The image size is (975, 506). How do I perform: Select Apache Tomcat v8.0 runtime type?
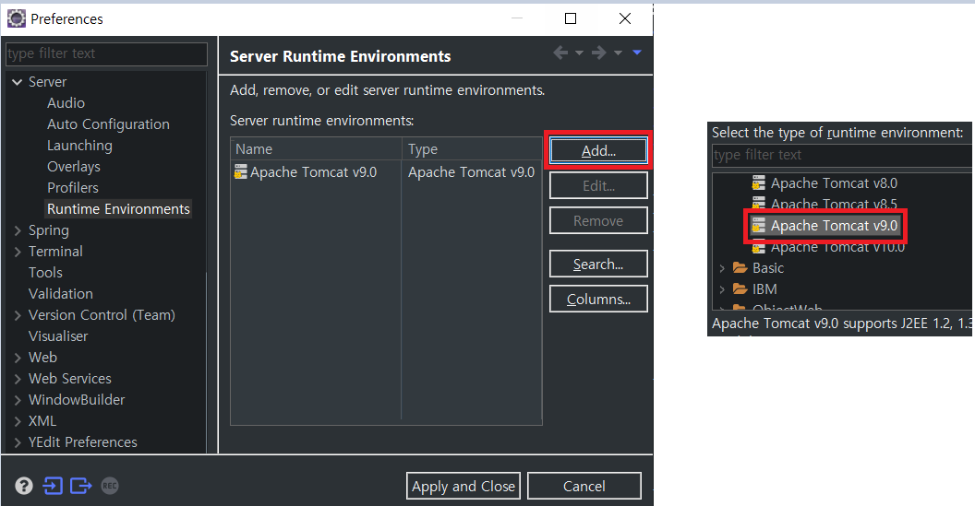(x=834, y=183)
